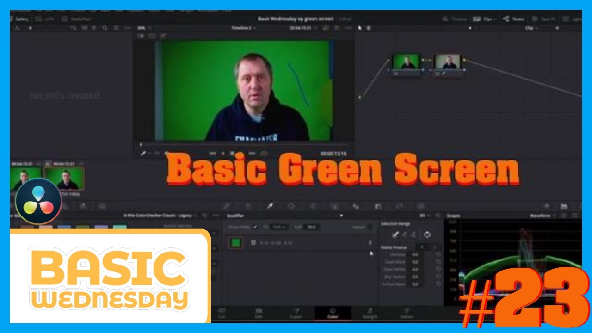Open the Blur palette icon
The width and height of the screenshot is (592, 333).
point(356,206)
